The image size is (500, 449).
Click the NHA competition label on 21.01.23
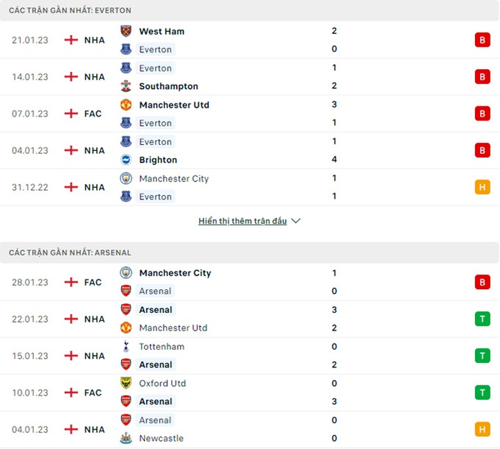(x=94, y=40)
